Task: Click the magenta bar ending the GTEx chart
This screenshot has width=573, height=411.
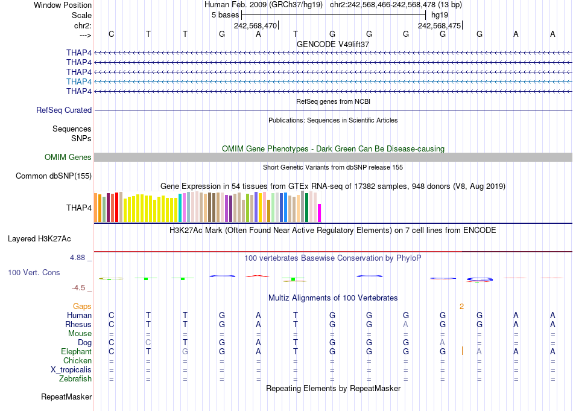Action: tap(320, 213)
